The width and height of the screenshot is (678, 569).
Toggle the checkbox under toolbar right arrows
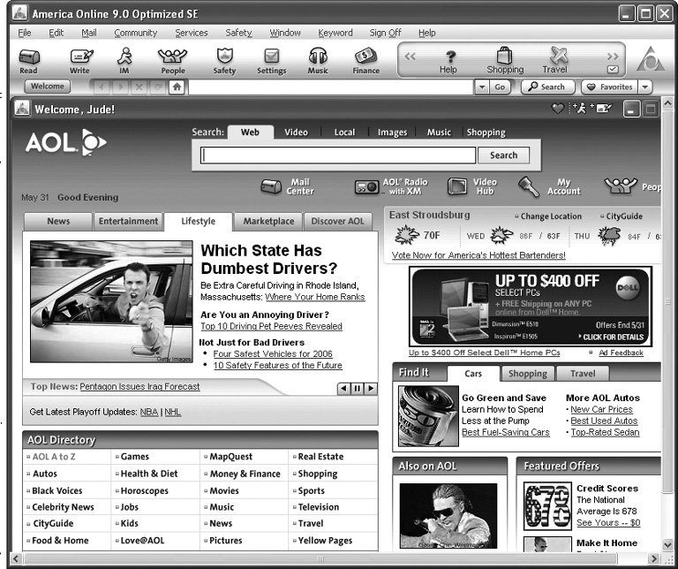613,69
